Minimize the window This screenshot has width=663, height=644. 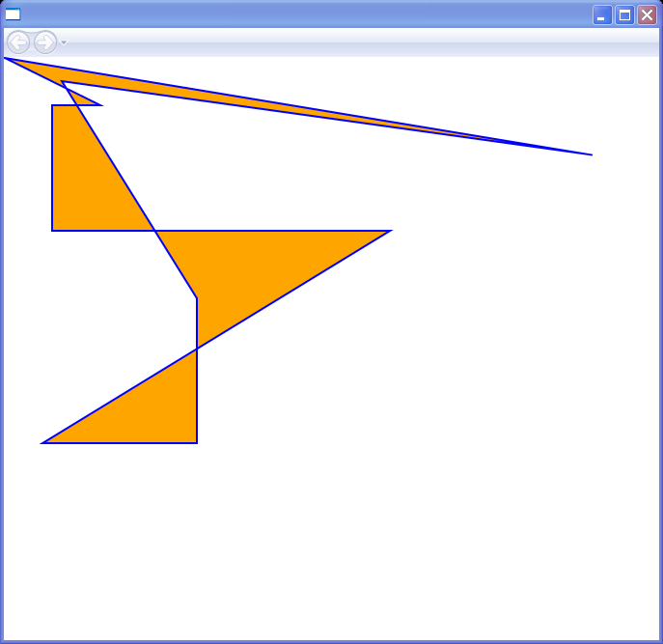point(602,15)
